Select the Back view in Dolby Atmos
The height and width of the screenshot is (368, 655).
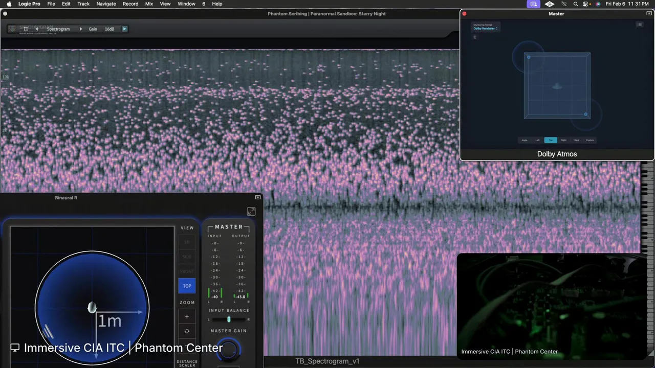[577, 140]
